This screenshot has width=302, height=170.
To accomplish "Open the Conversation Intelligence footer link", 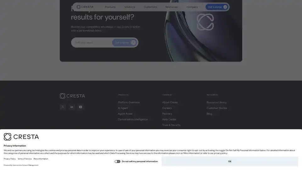I will coord(133,119).
